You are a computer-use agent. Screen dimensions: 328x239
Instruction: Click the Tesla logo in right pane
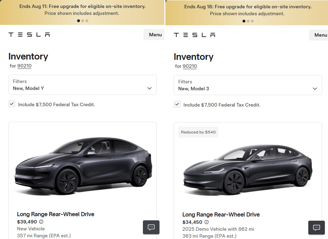pyautogui.click(x=194, y=35)
